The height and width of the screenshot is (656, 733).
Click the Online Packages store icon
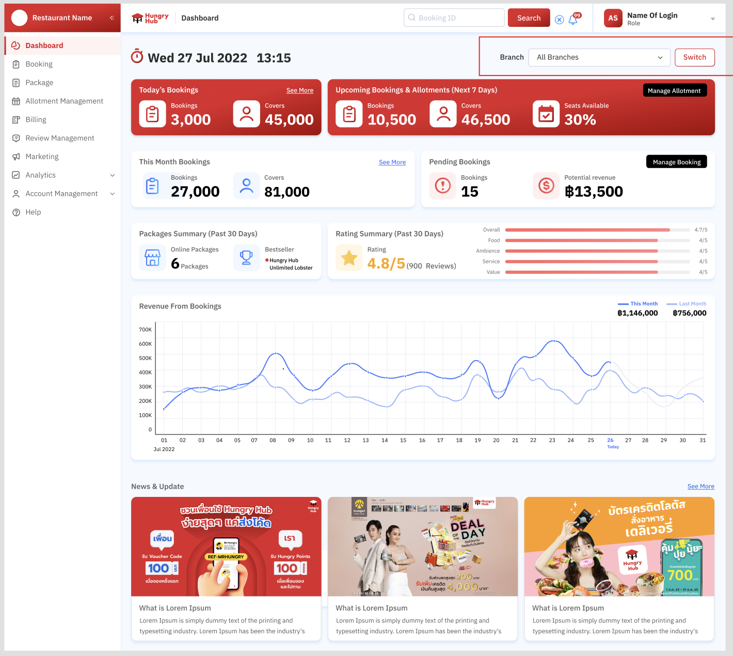(152, 257)
